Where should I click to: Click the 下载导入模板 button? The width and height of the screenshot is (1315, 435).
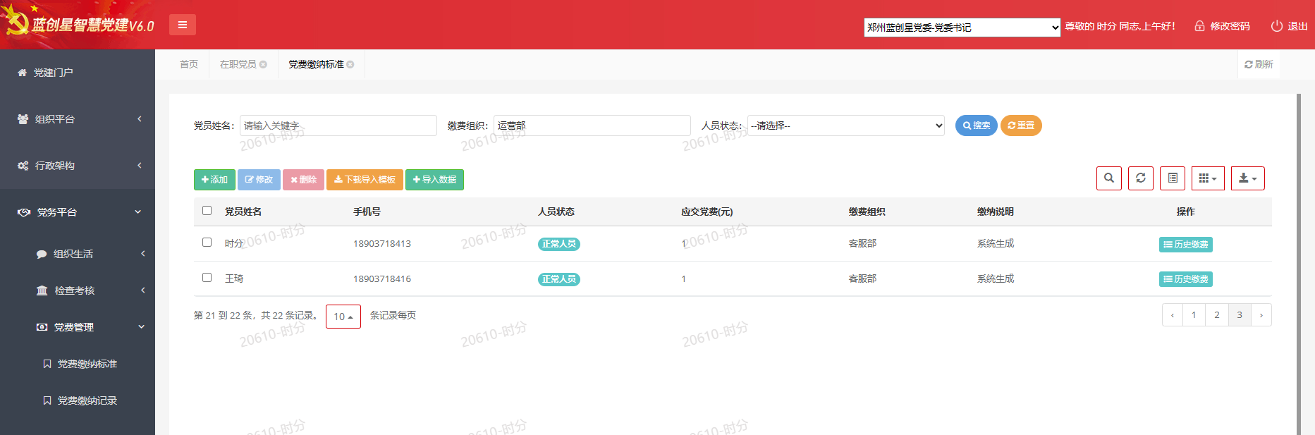365,180
